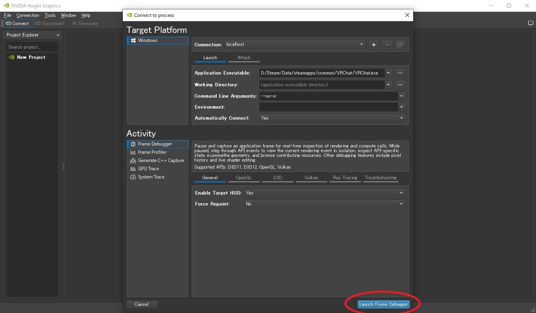Image resolution: width=536 pixels, height=313 pixels.
Task: Open the Connection localhost dropdown
Action: (295, 45)
